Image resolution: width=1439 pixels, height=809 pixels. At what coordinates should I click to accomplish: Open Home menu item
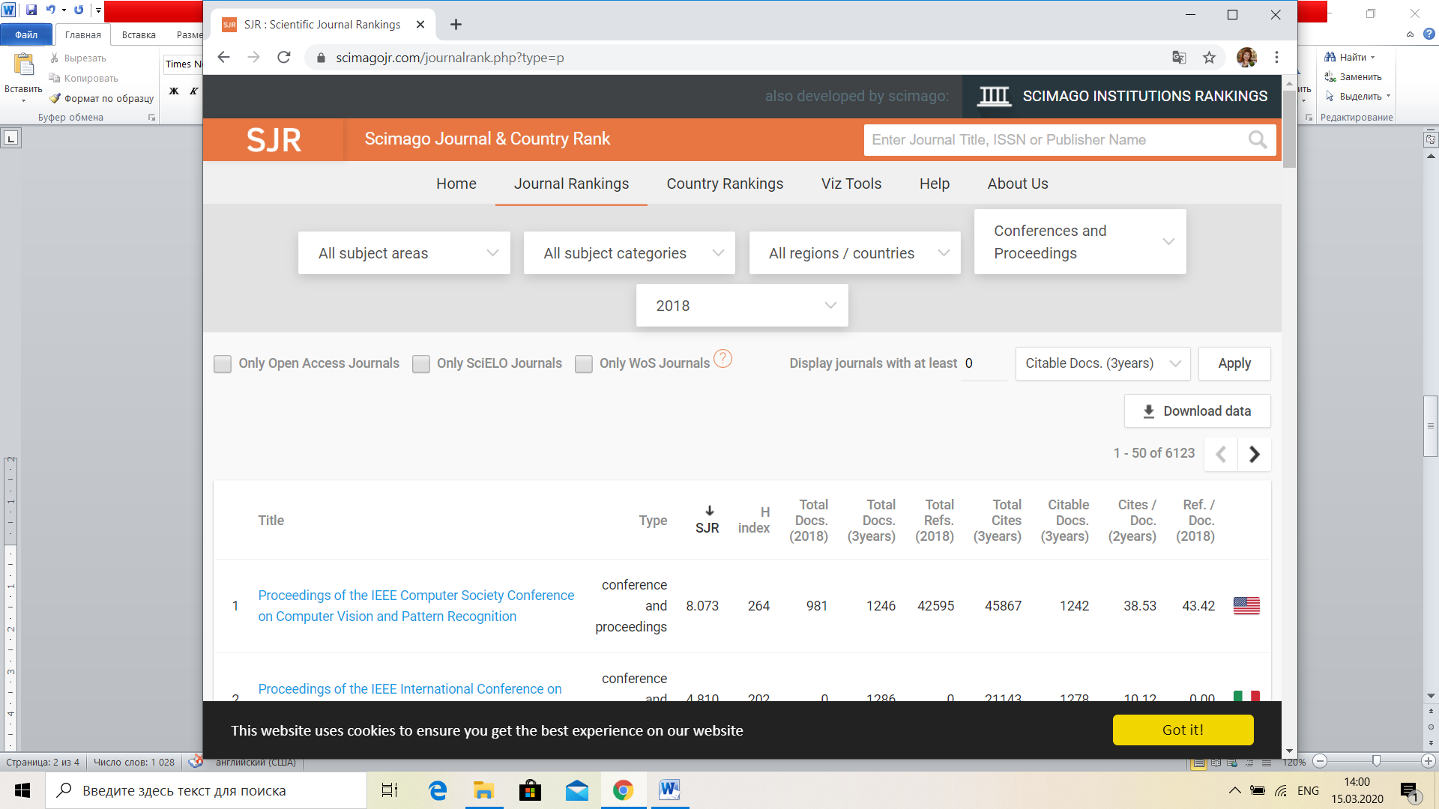456,184
